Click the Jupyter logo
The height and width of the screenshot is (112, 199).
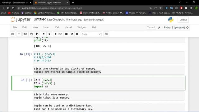[21, 20]
